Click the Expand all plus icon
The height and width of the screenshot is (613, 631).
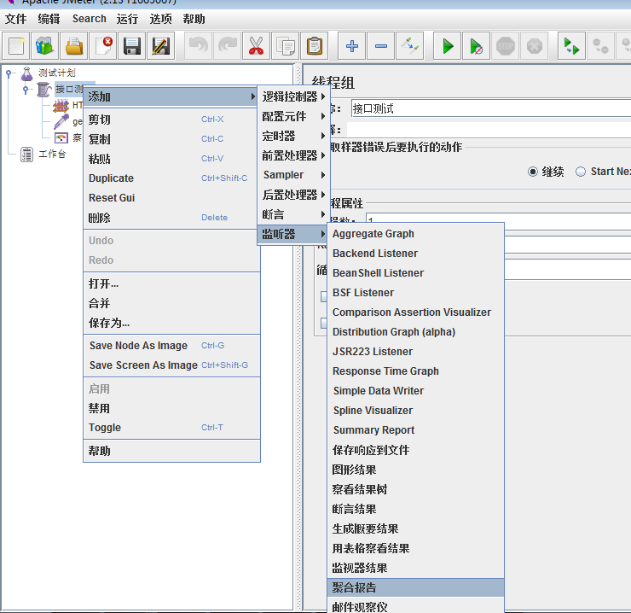[351, 46]
